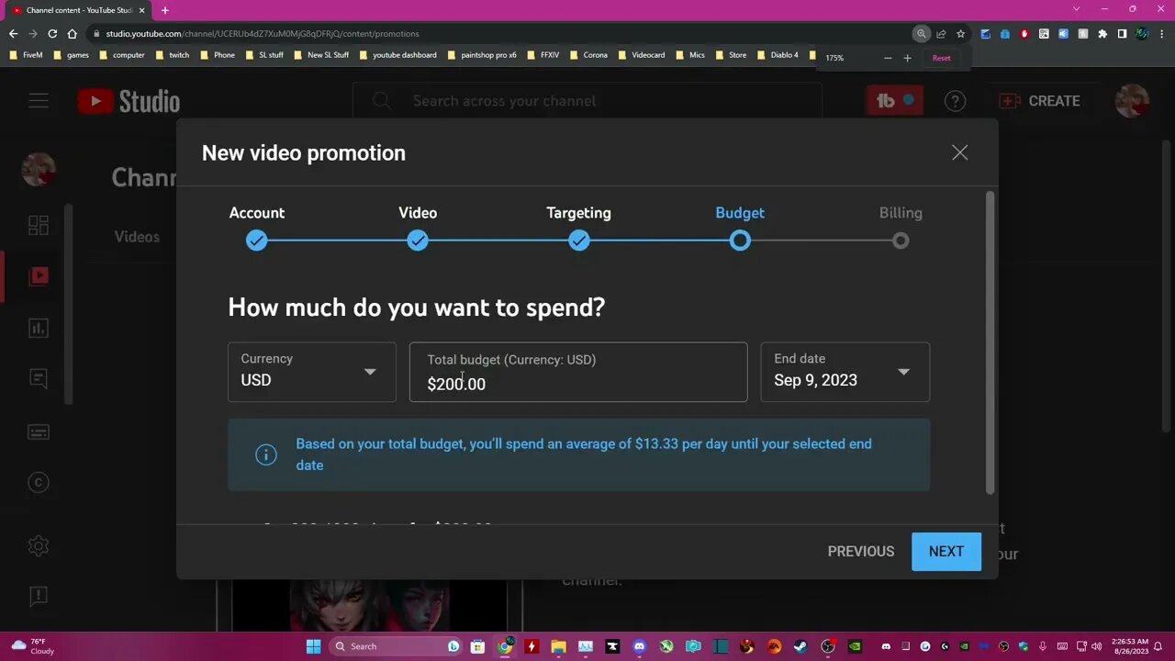Image resolution: width=1175 pixels, height=661 pixels.
Task: Select the Billing step circle
Action: (x=901, y=241)
